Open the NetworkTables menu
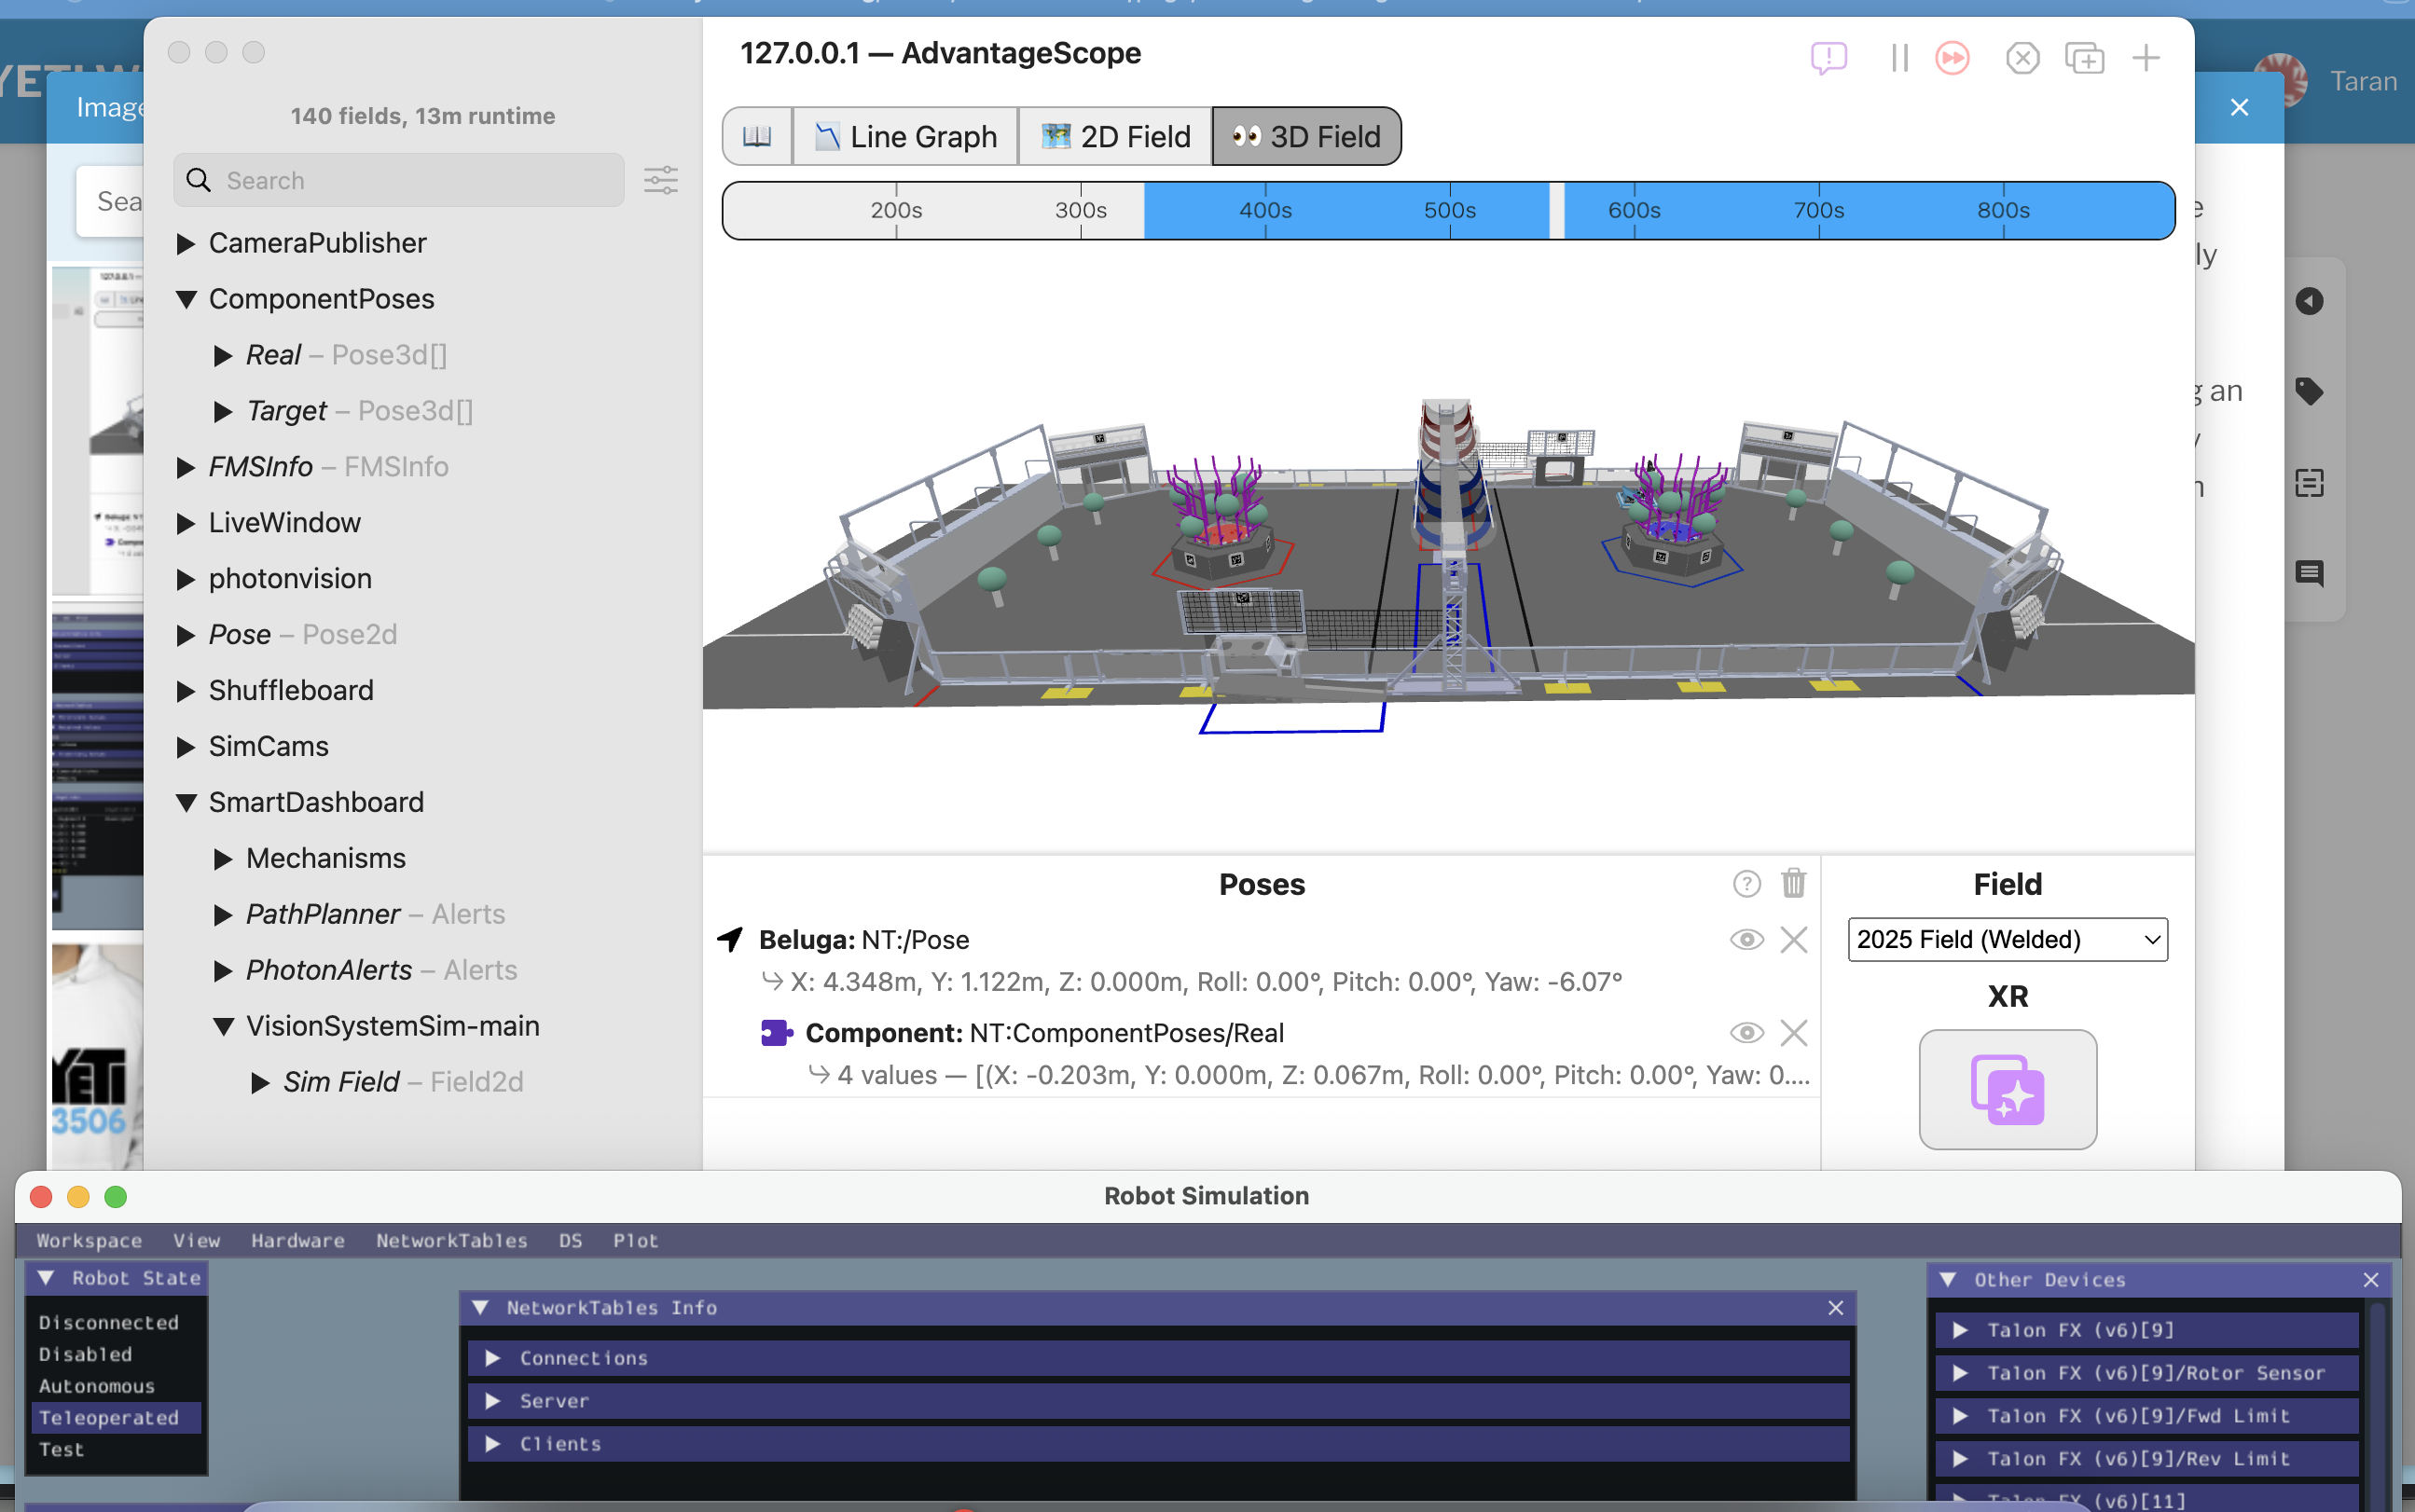The width and height of the screenshot is (2415, 1512). pyautogui.click(x=451, y=1240)
